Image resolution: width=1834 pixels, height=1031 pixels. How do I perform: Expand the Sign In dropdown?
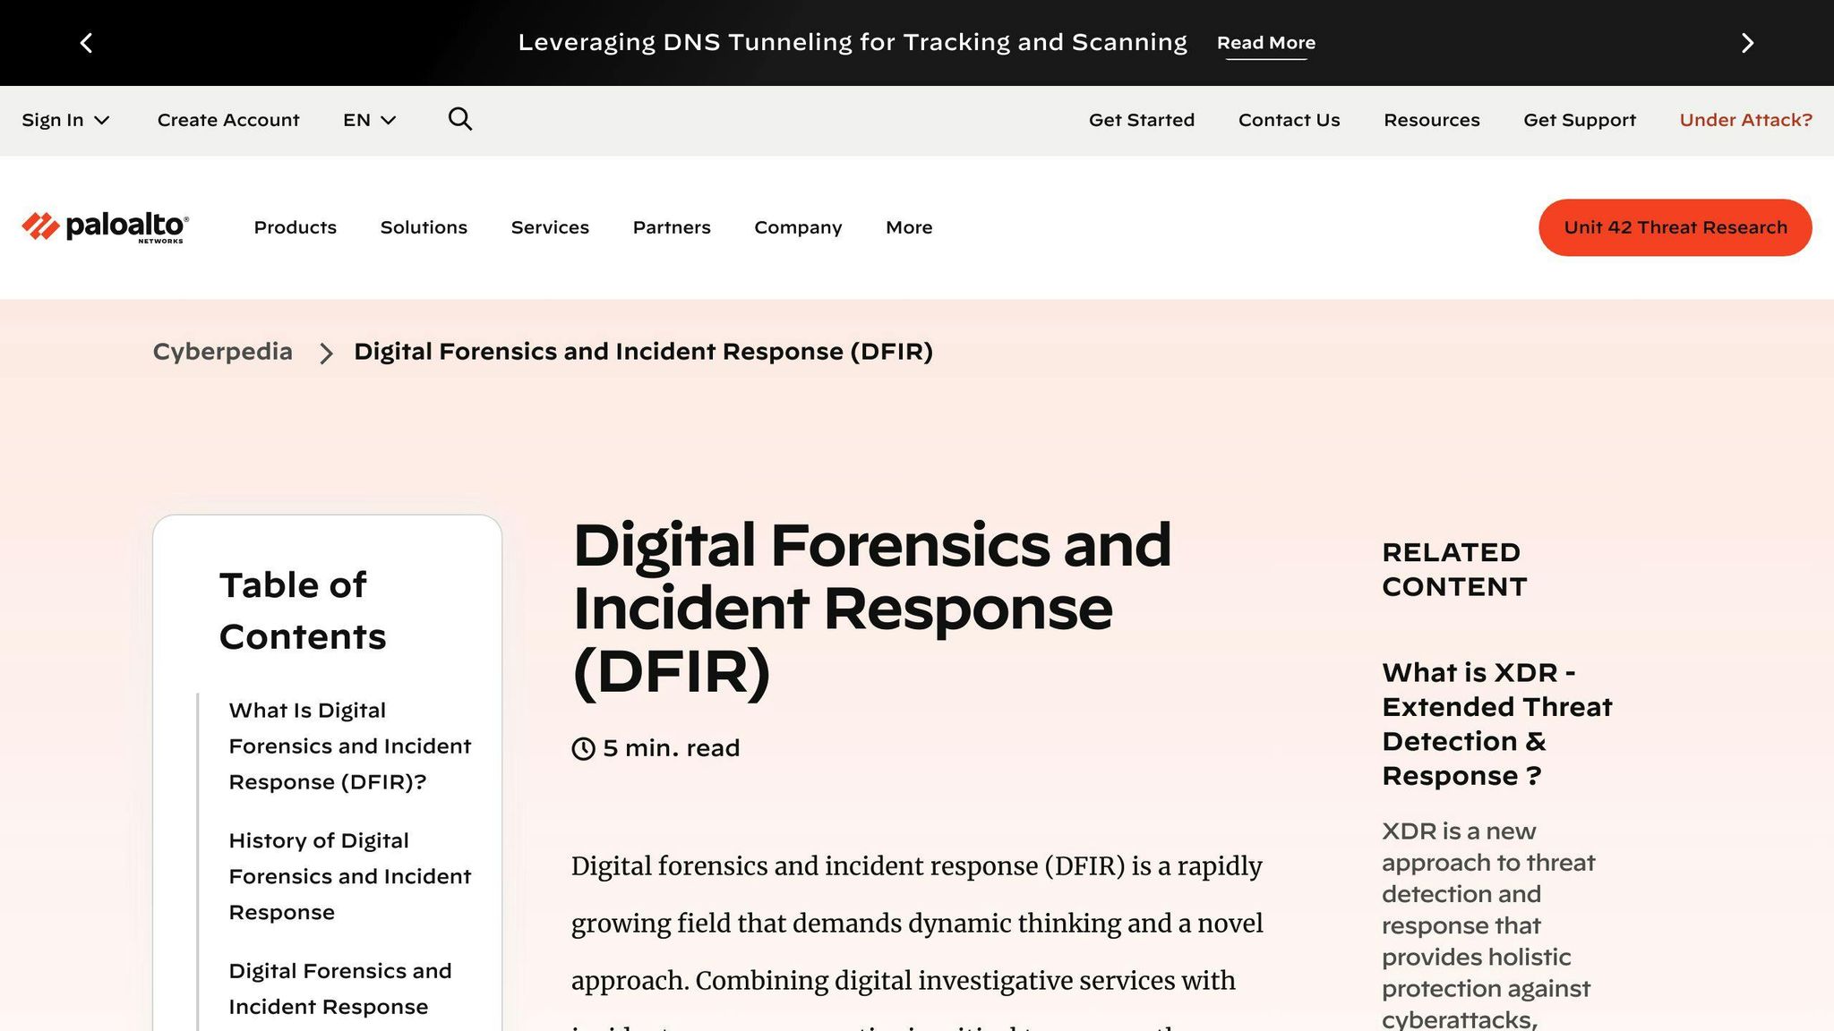tap(65, 119)
